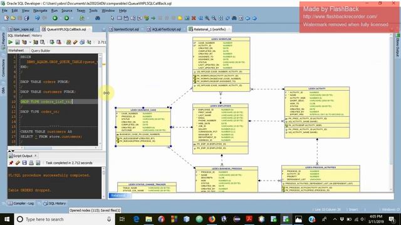Click the red X delete icon in diagram toolbar
Screen dimensions: 401x225
coord(194,18)
